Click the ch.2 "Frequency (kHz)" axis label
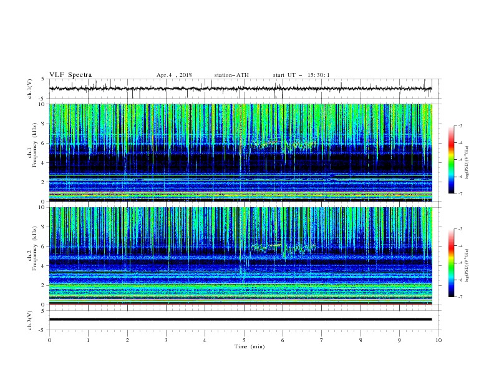Screen dimensions: 494x382 coord(34,248)
